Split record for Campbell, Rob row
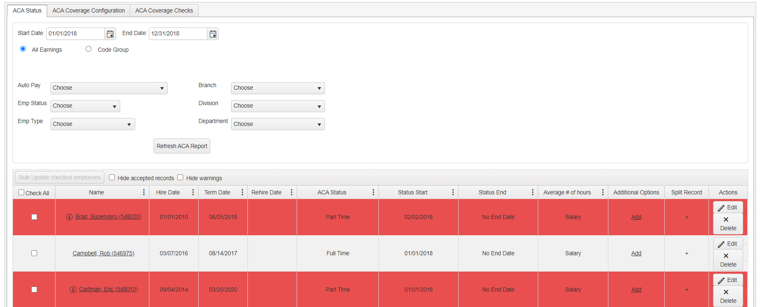This screenshot has height=307, width=769. (x=686, y=253)
